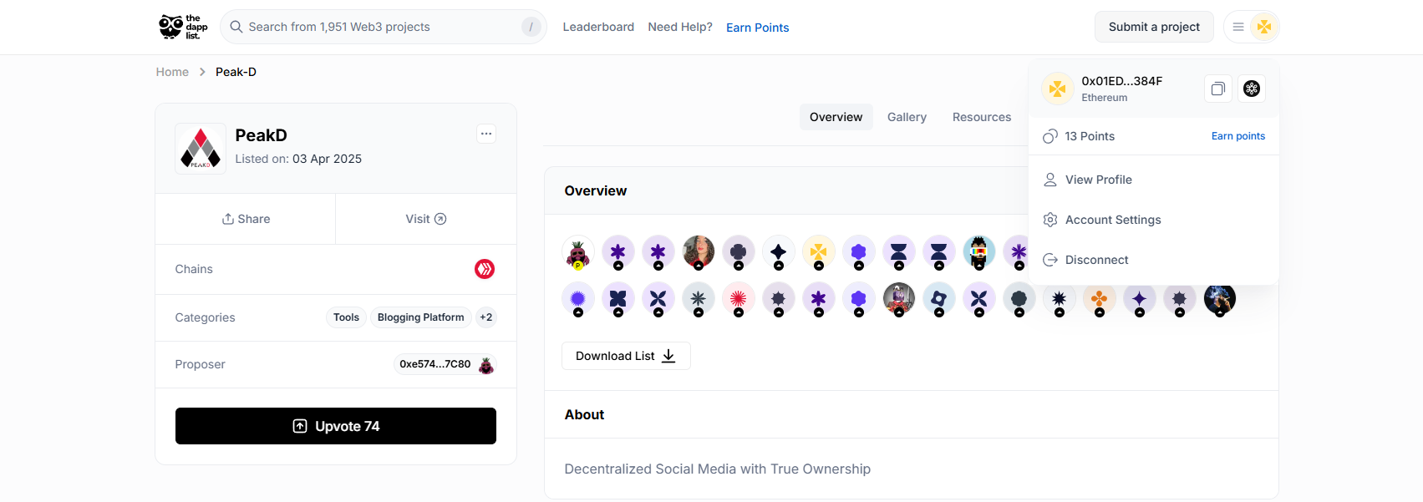The width and height of the screenshot is (1423, 502).
Task: Switch to the Gallery tab
Action: point(907,117)
